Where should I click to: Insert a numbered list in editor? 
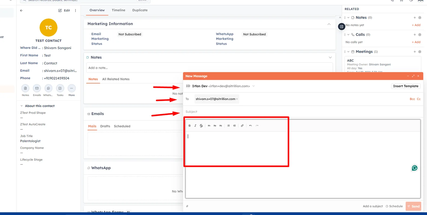234,126
